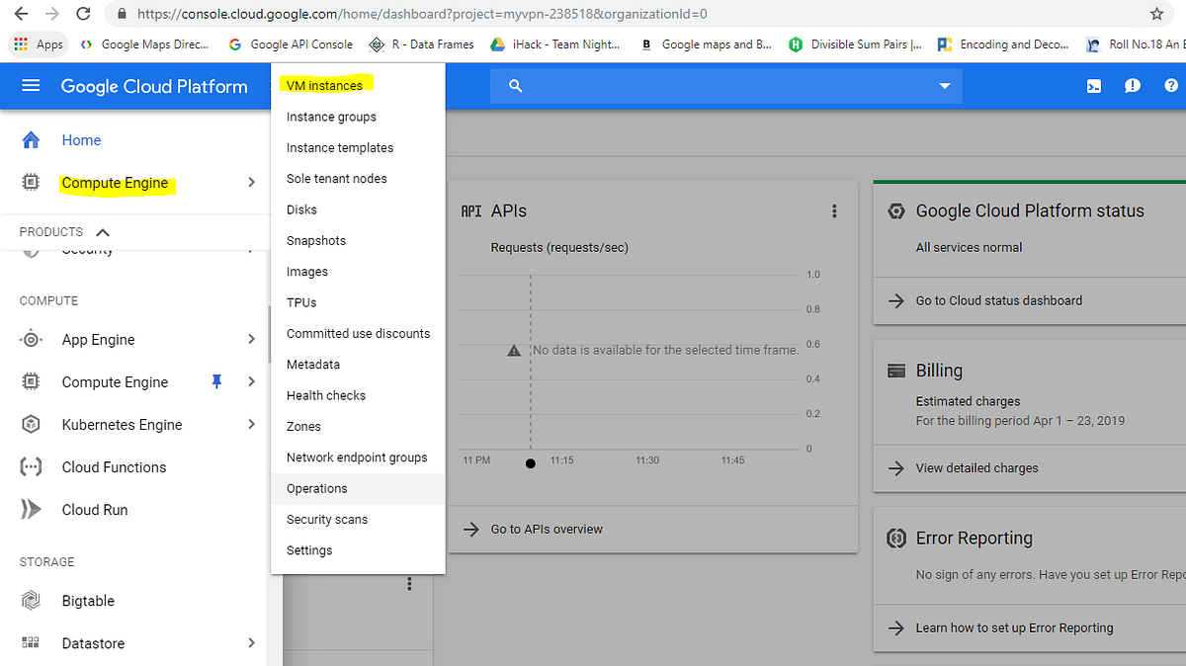Click inside the console search field
Image resolution: width=1186 pixels, height=666 pixels.
(x=726, y=86)
